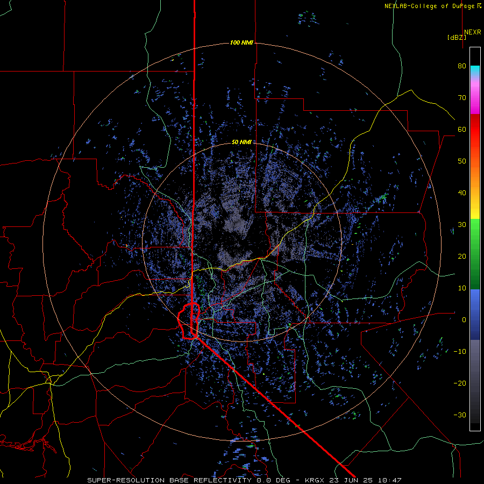Click the 20 dBZ value on color scale
The height and width of the screenshot is (484, 484).
click(x=462, y=257)
